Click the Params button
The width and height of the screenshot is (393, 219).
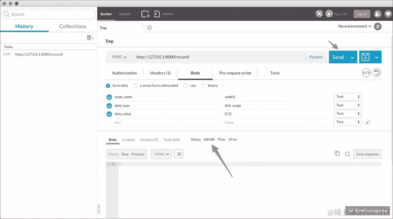[x=316, y=57]
